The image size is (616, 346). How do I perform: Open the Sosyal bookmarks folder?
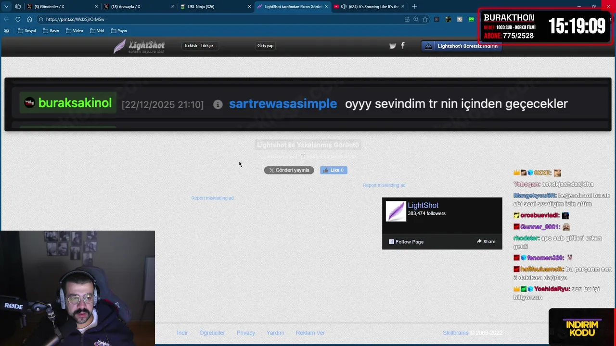coord(27,31)
